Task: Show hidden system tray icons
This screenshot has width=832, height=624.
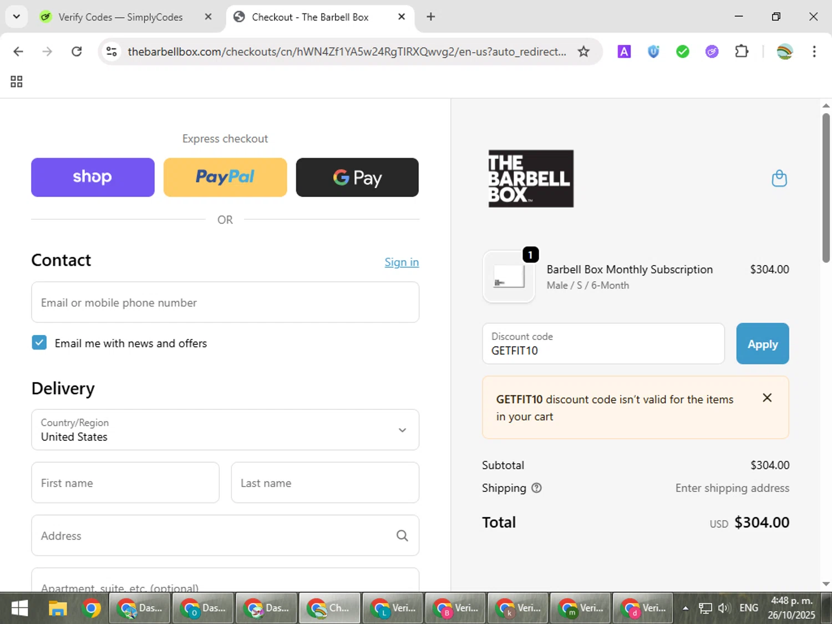Action: pyautogui.click(x=686, y=608)
